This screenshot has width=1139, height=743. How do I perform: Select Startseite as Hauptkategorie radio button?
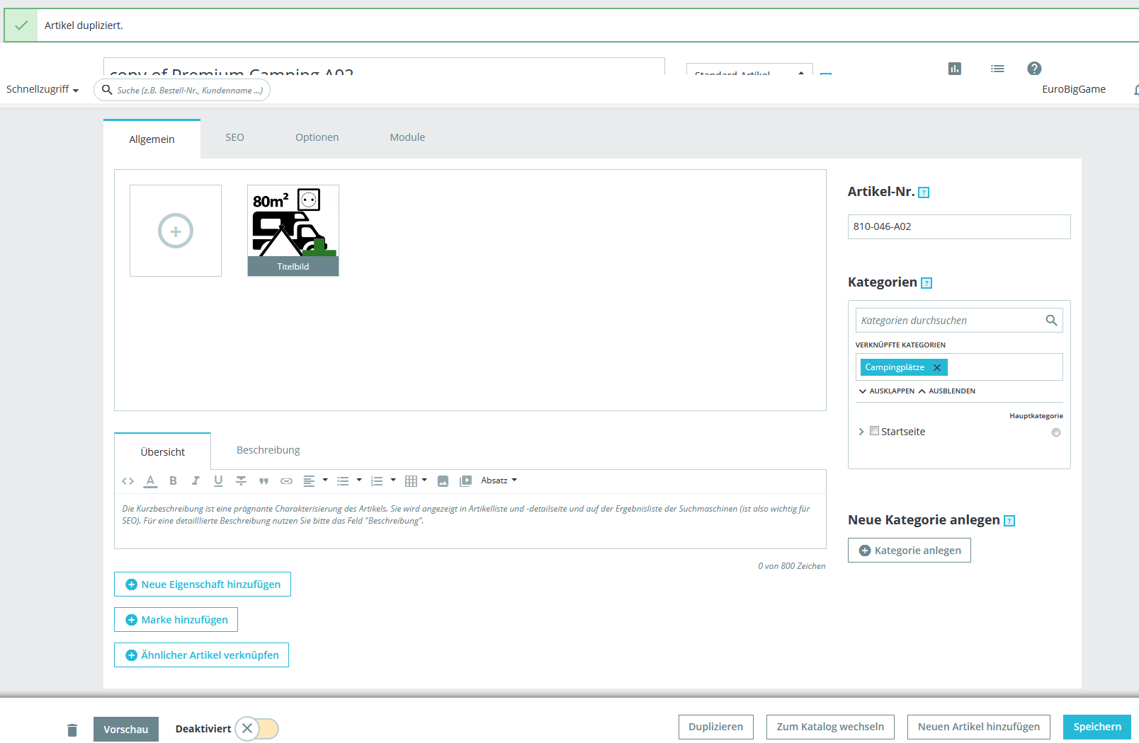1056,432
